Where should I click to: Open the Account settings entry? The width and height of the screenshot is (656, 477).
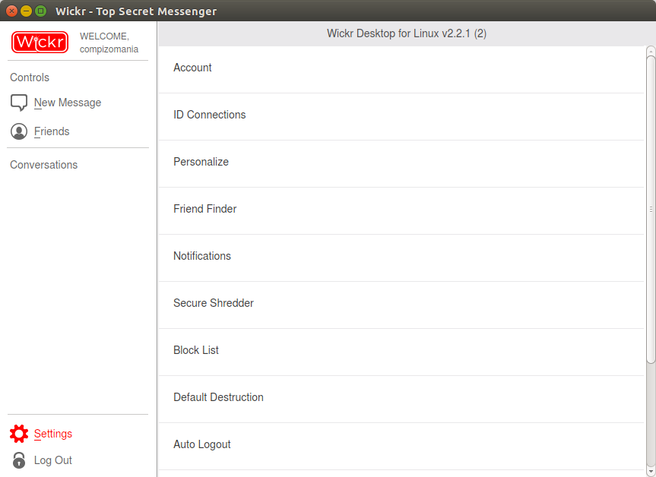click(x=401, y=69)
